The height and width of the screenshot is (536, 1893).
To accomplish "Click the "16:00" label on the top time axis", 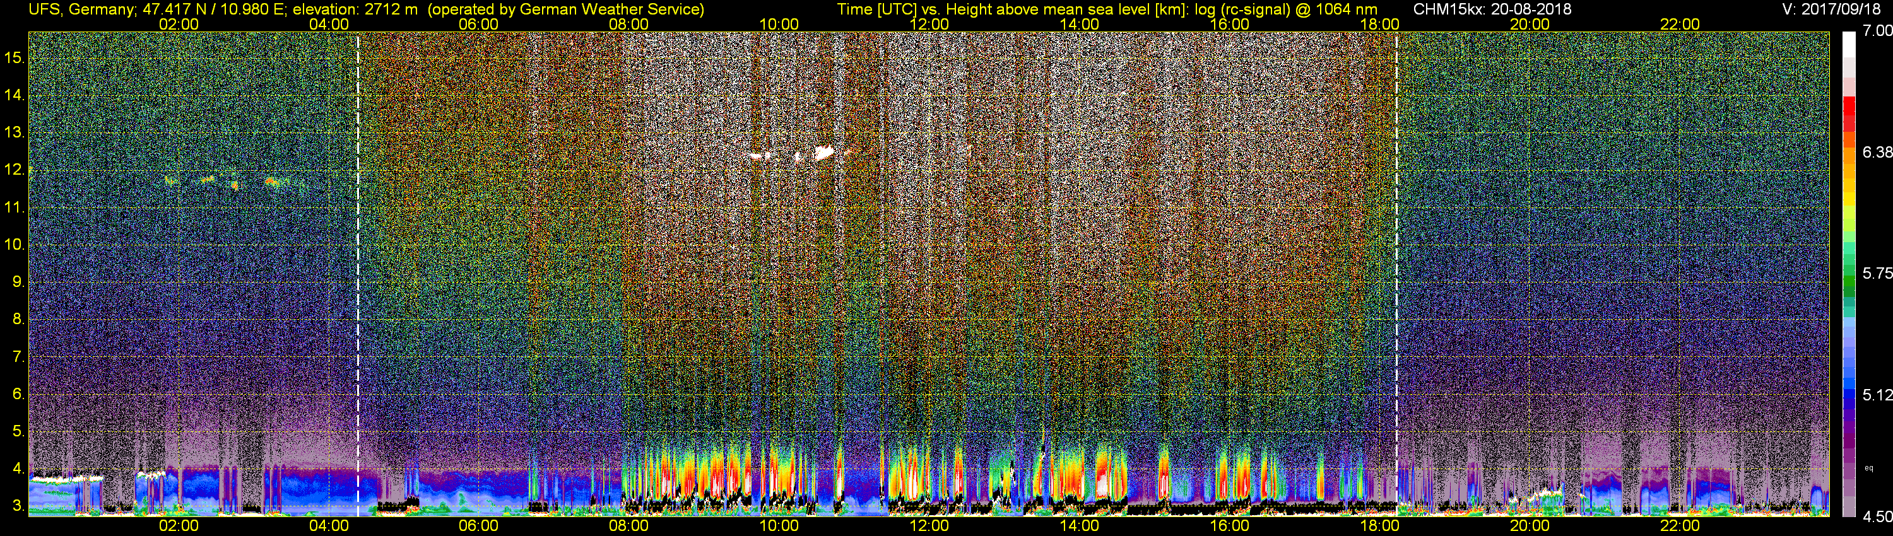I will pyautogui.click(x=1229, y=24).
